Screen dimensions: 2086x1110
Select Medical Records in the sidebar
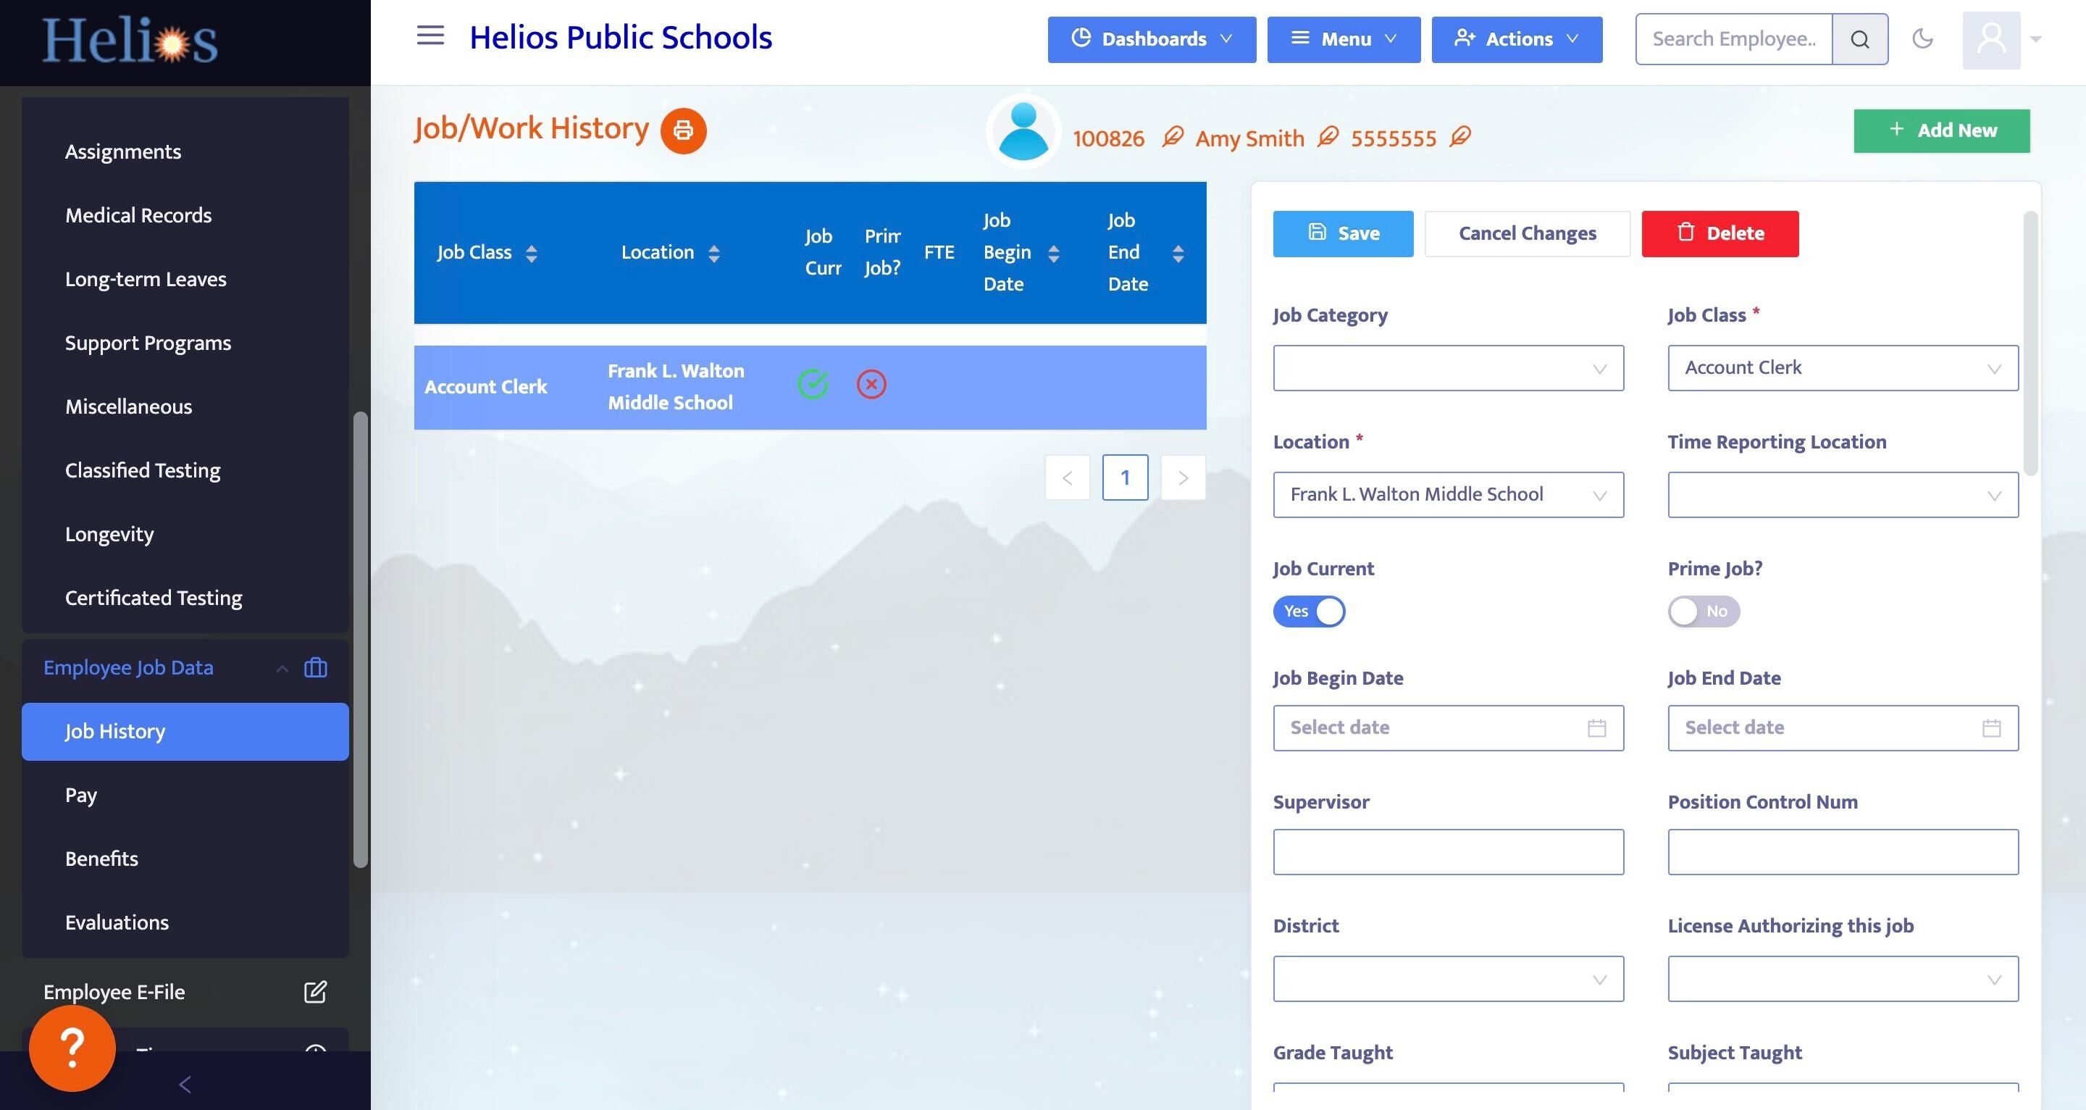click(138, 215)
